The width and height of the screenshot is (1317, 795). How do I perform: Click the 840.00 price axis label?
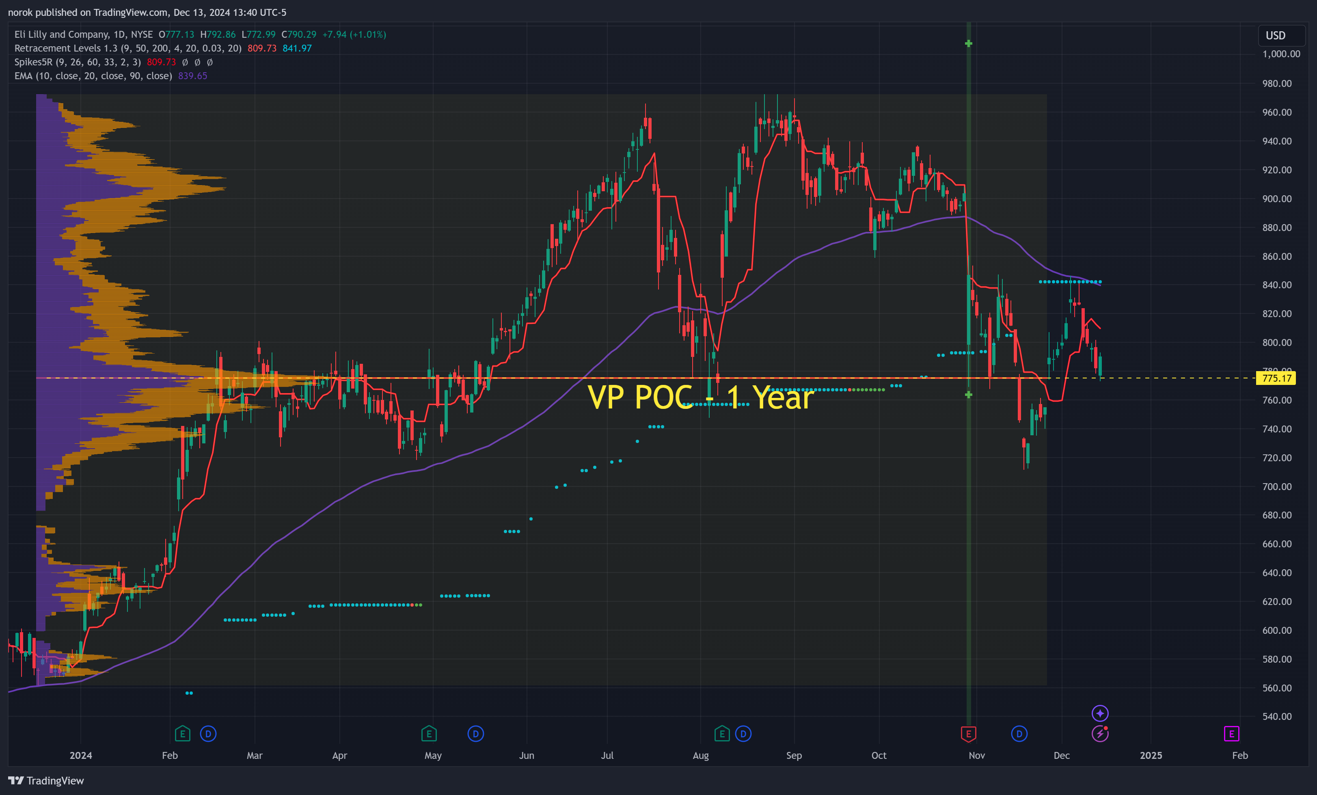click(1277, 285)
